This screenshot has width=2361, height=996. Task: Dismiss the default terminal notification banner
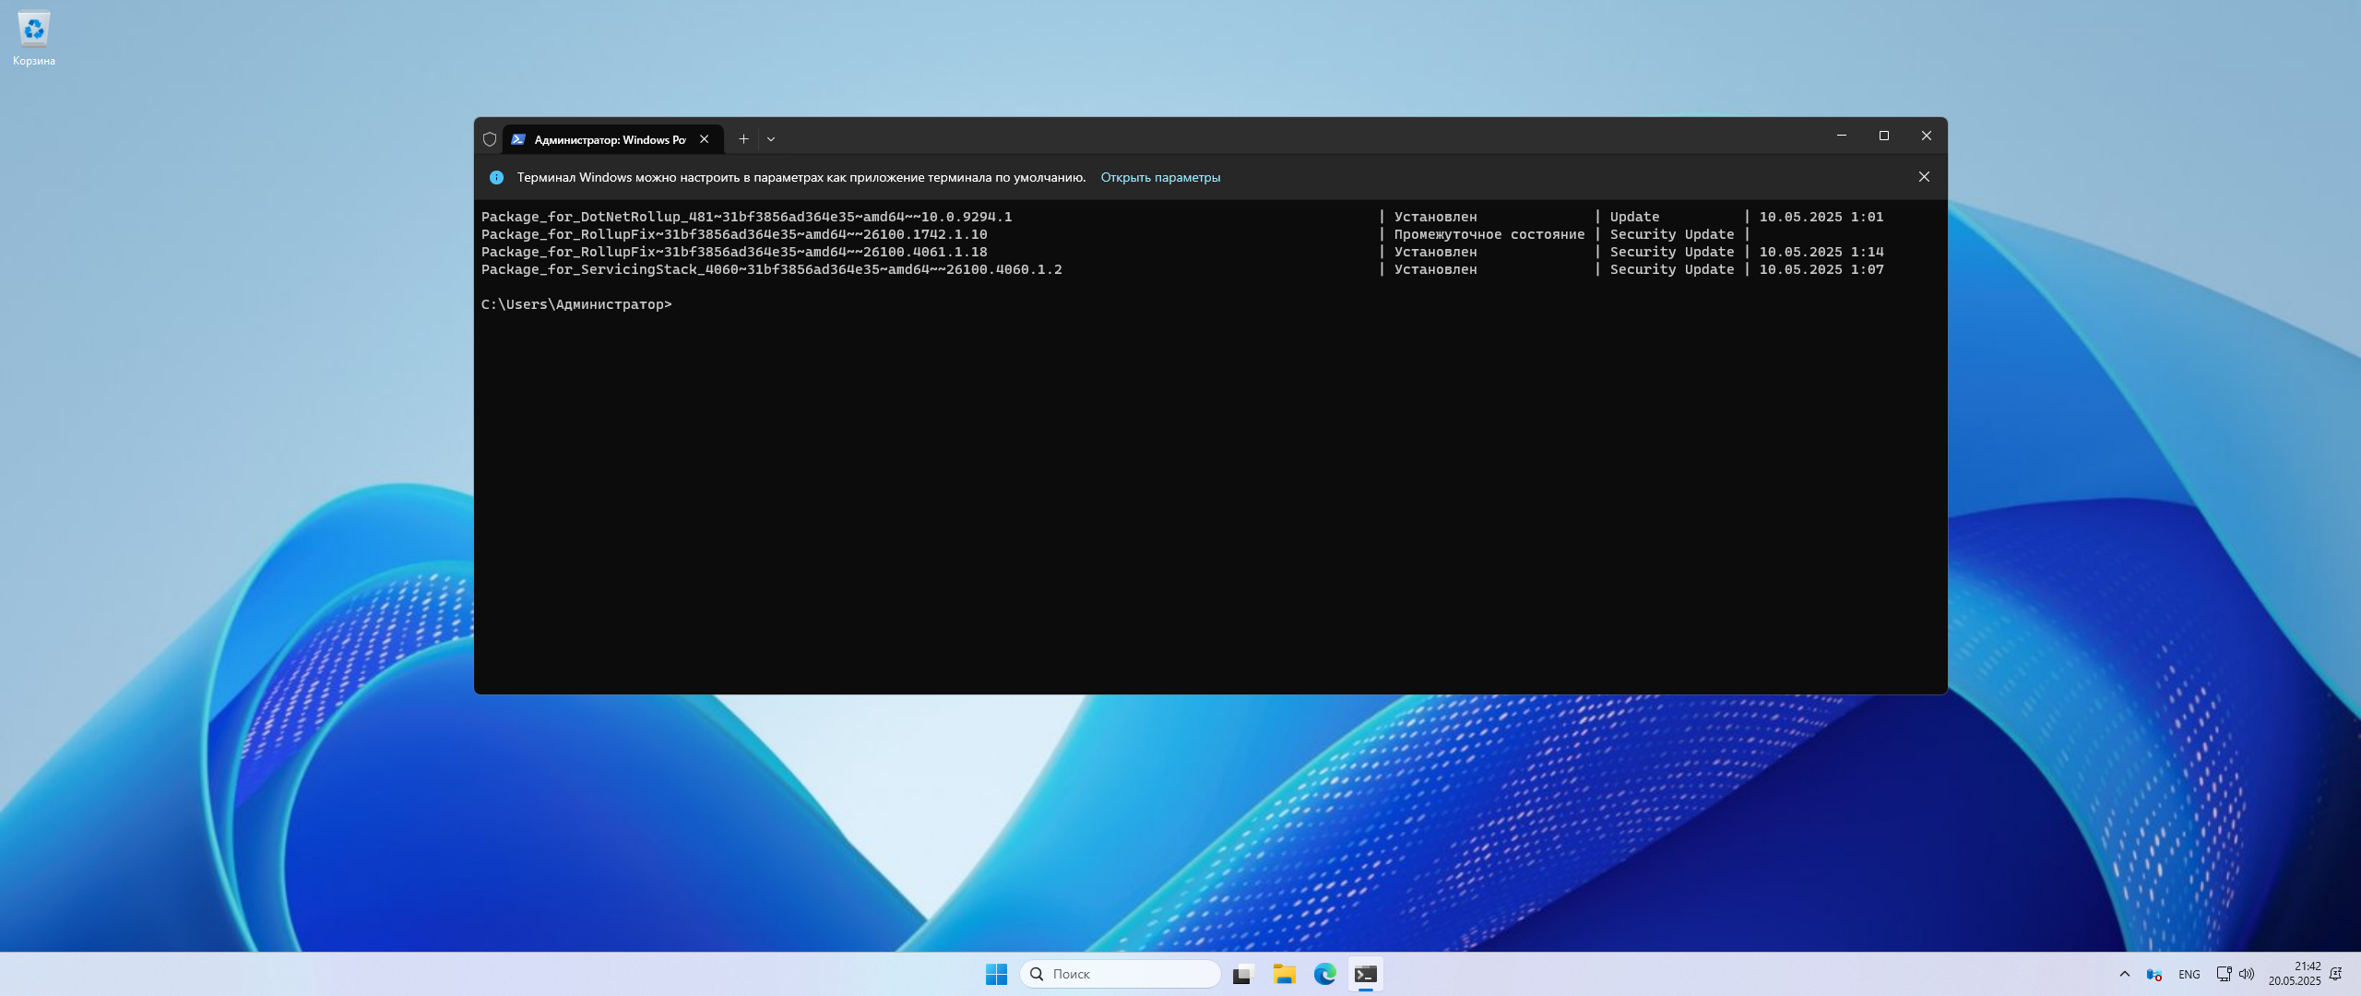coord(1923,176)
